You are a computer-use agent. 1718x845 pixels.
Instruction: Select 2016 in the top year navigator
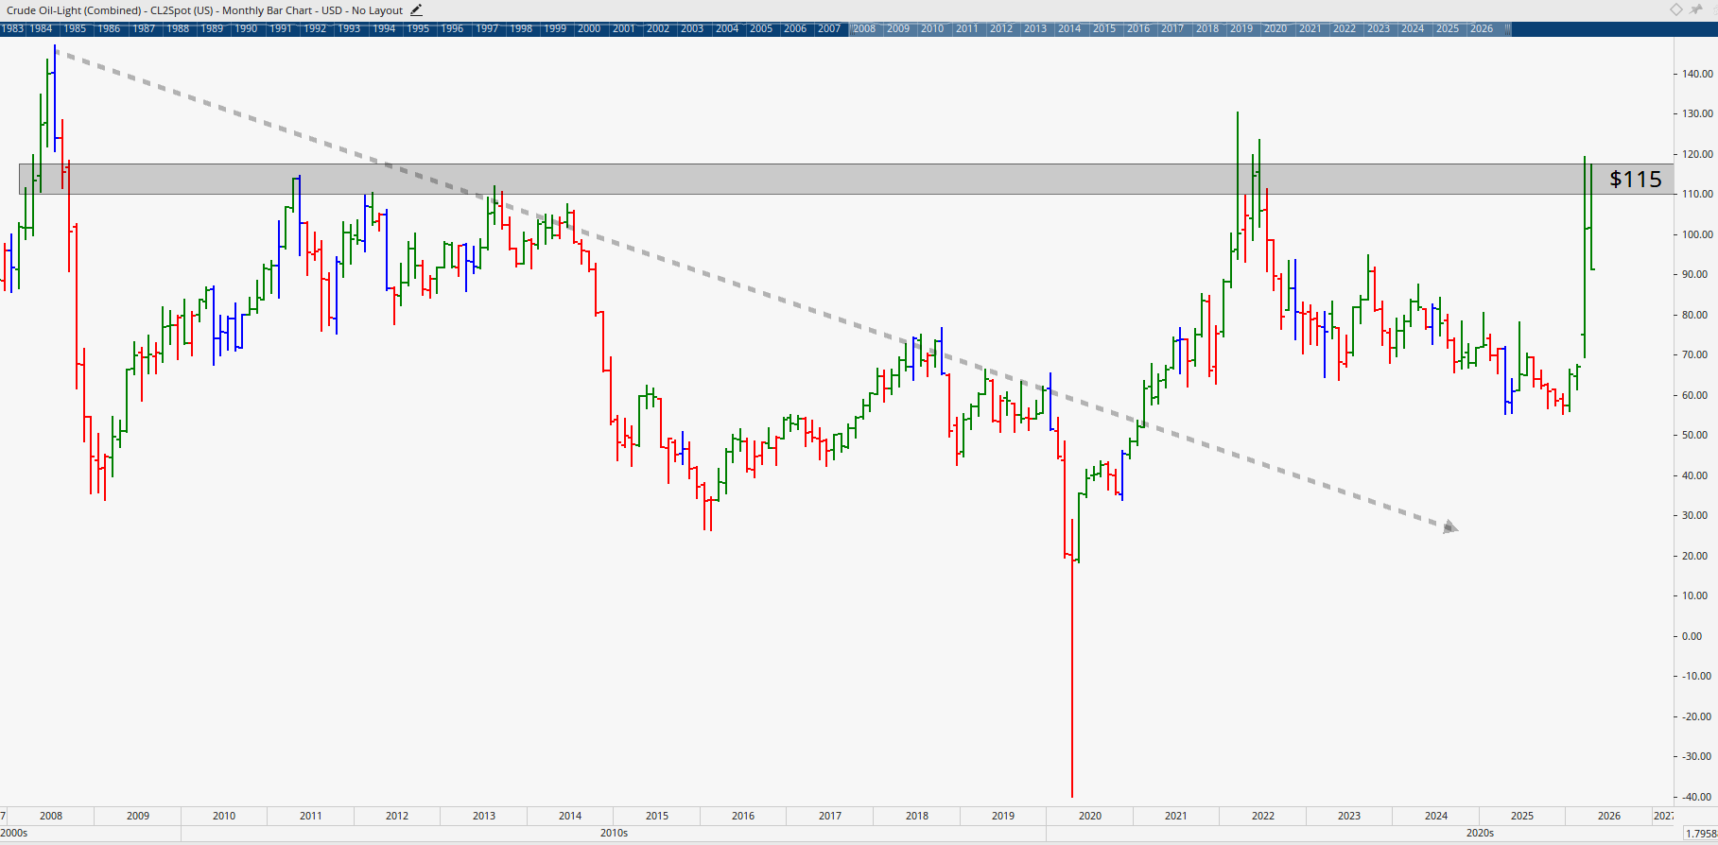(x=1138, y=29)
